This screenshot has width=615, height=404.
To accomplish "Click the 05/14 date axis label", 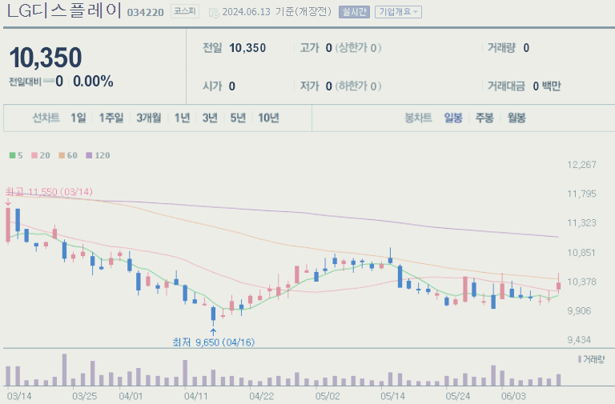I will (x=392, y=396).
